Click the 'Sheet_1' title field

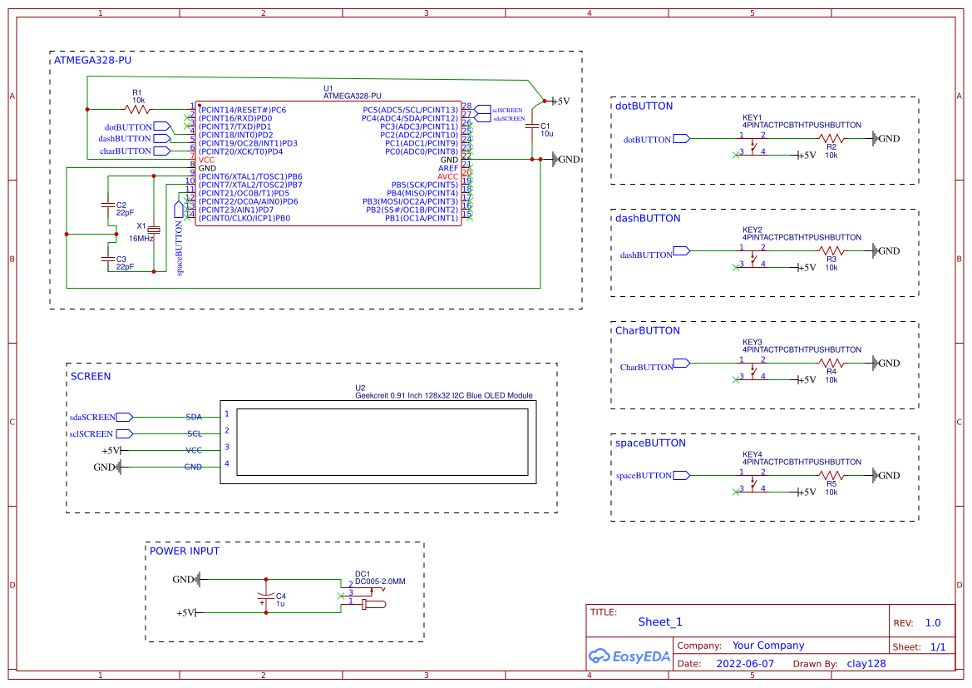coord(660,621)
